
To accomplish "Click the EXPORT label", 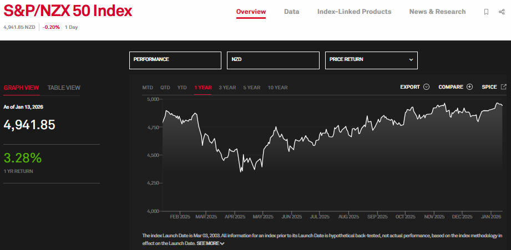I will [410, 87].
